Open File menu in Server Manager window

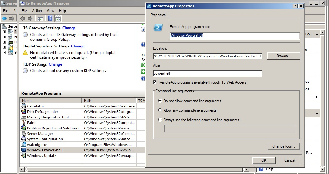click(x=5, y=11)
